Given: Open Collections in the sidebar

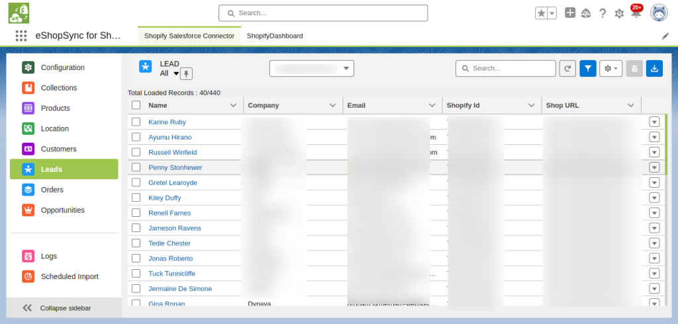Looking at the screenshot, I should pyautogui.click(x=64, y=88).
